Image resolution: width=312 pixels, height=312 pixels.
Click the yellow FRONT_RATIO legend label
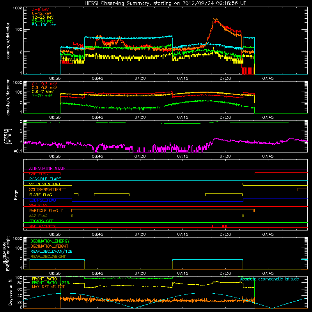coord(44,279)
